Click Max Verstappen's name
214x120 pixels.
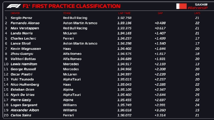click(x=25, y=28)
